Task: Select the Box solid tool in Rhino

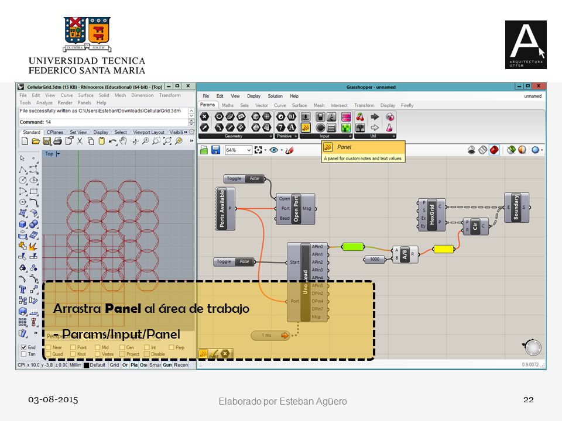Action: point(23,225)
